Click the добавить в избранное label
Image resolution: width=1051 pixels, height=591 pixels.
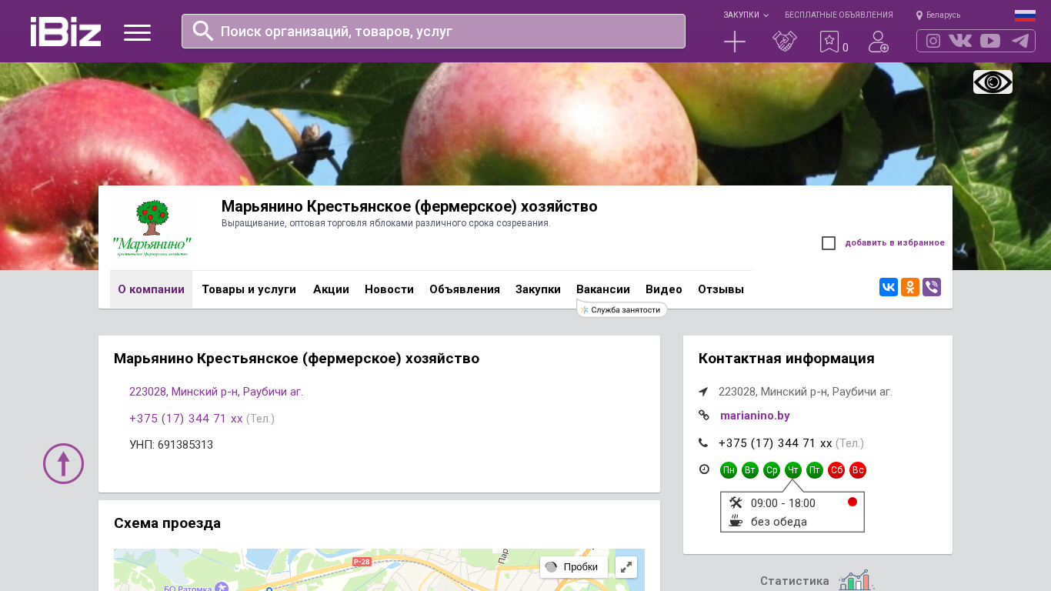(x=895, y=243)
